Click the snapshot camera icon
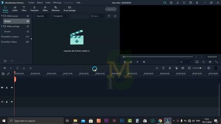This screenshot has width=221, height=124. coord(203,62)
